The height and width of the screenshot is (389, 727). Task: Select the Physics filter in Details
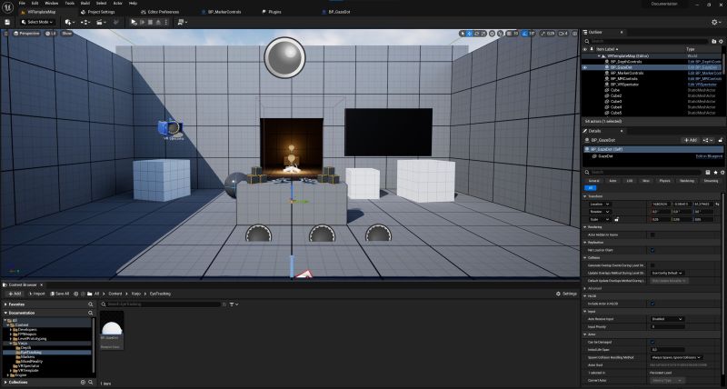click(x=664, y=181)
